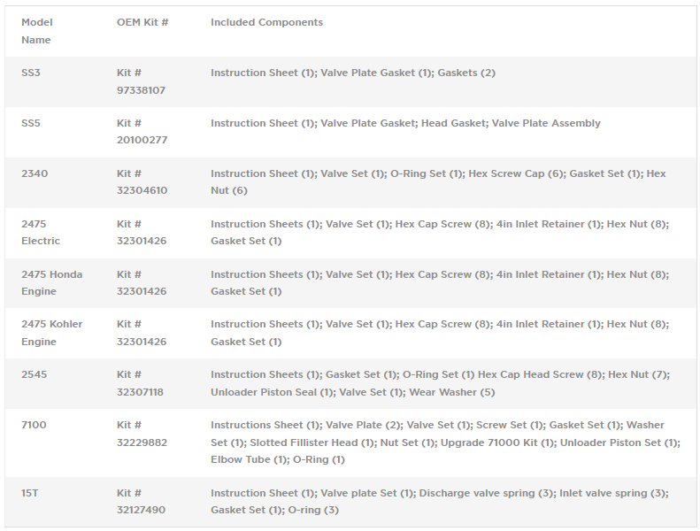Image resolution: width=700 pixels, height=531 pixels.
Task: Select the 2475 Electric model cell
Action: click(41, 232)
